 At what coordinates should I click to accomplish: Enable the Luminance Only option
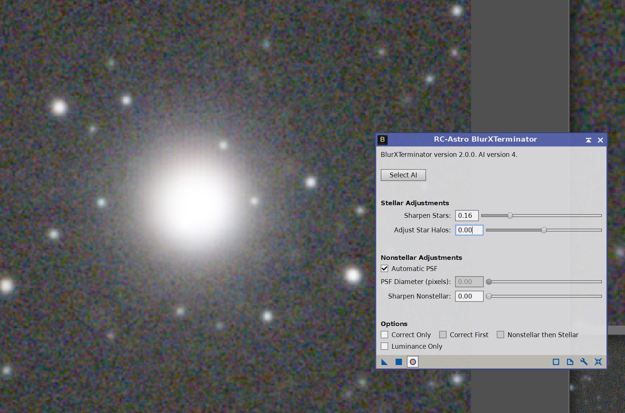pos(384,346)
